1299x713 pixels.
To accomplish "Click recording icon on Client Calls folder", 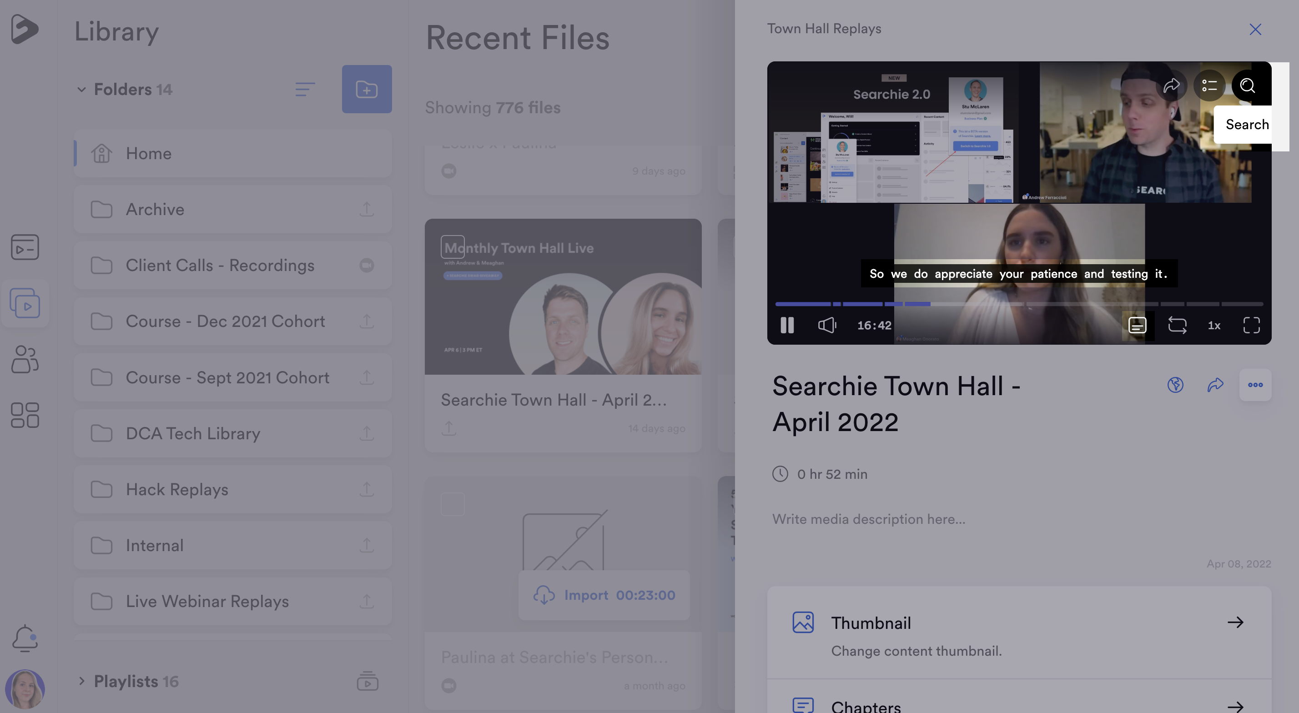I will point(367,265).
